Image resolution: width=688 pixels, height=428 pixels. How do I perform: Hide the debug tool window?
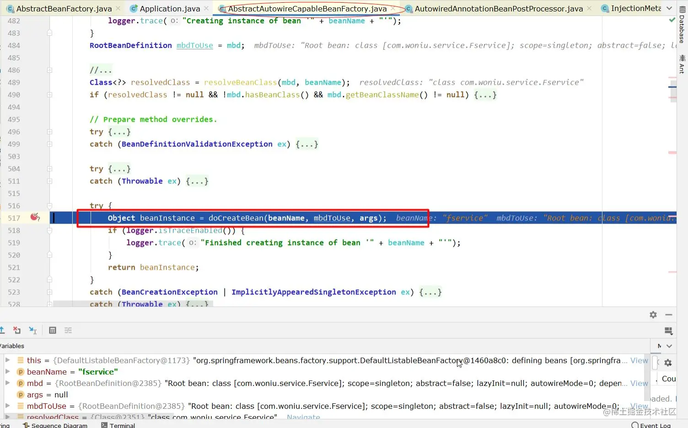(x=668, y=315)
